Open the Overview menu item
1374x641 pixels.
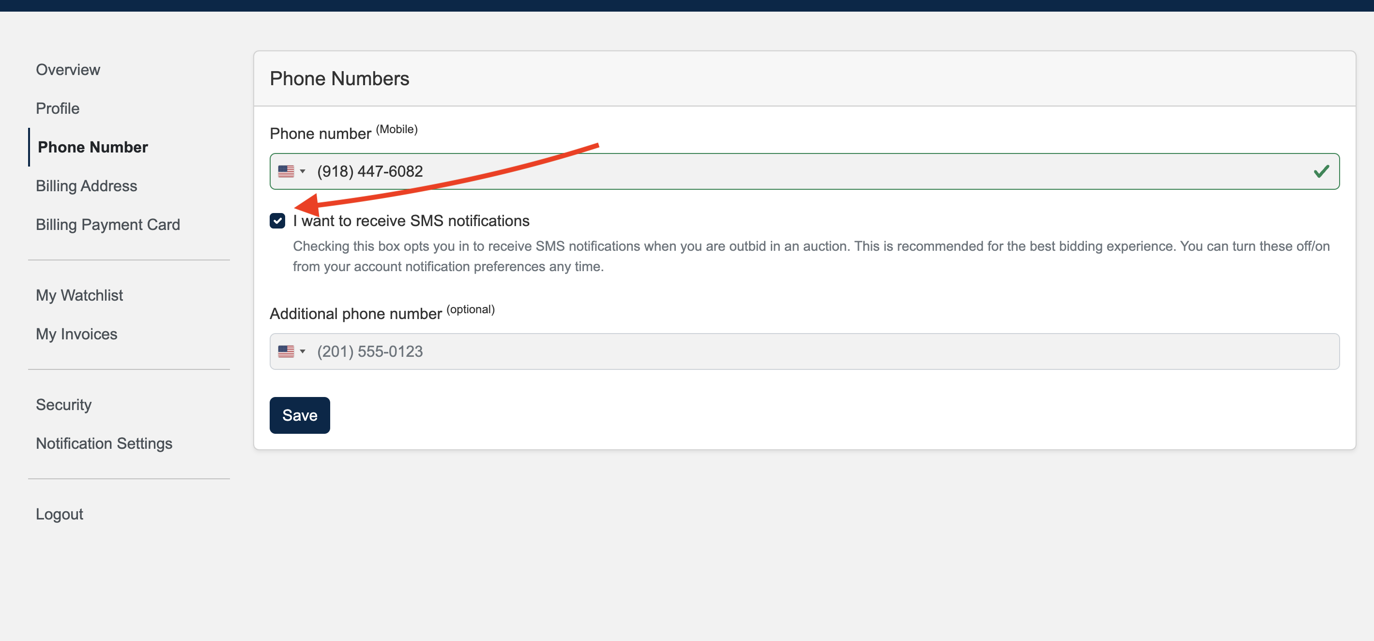68,70
